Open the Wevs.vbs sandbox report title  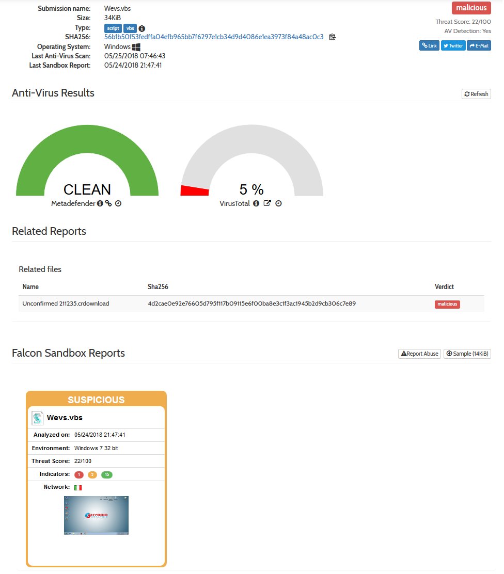pos(65,418)
